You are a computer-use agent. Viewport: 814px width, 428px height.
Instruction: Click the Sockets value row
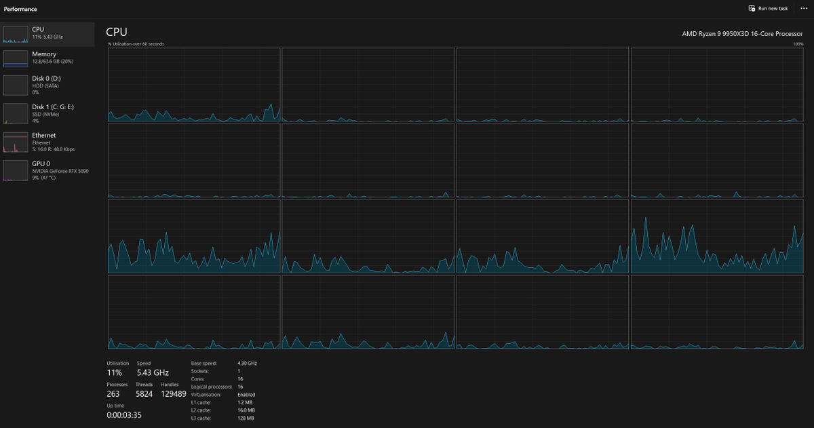point(217,371)
